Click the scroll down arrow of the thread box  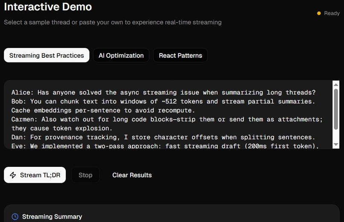336,145
